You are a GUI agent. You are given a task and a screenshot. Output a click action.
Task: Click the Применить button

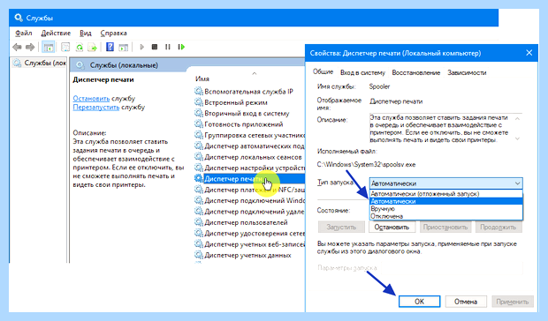tap(513, 302)
